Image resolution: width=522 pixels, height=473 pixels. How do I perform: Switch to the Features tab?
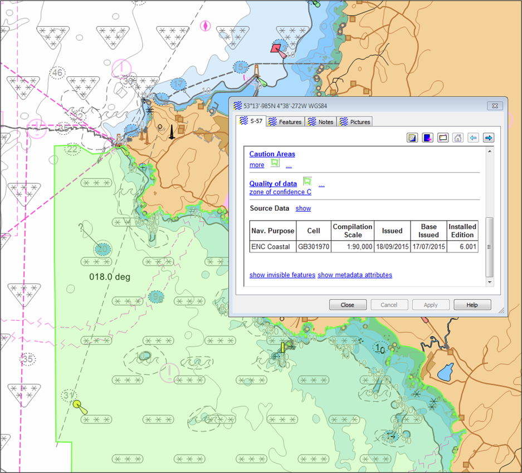[286, 122]
